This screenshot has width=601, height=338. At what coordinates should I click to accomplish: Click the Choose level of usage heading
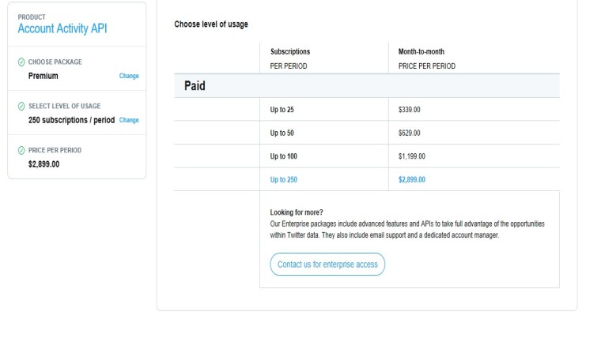click(211, 24)
